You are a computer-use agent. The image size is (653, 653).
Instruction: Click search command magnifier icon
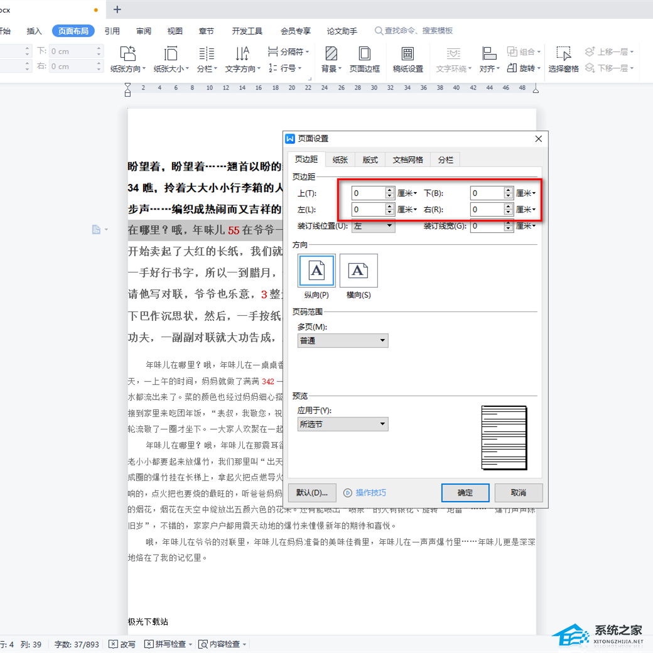pos(379,31)
